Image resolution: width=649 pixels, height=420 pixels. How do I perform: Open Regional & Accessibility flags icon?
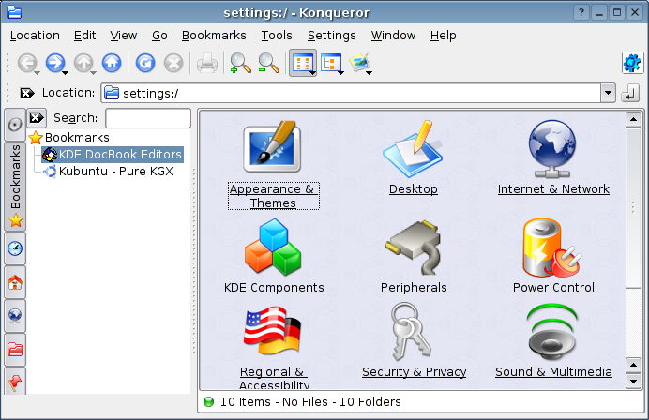(x=272, y=330)
